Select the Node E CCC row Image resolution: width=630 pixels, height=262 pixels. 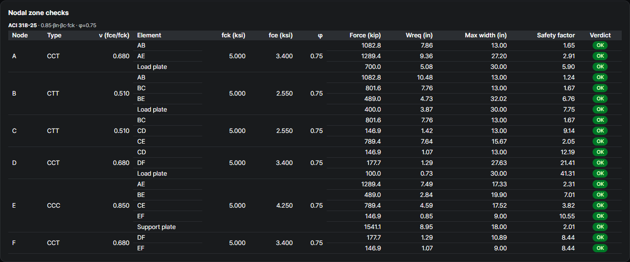pos(315,206)
